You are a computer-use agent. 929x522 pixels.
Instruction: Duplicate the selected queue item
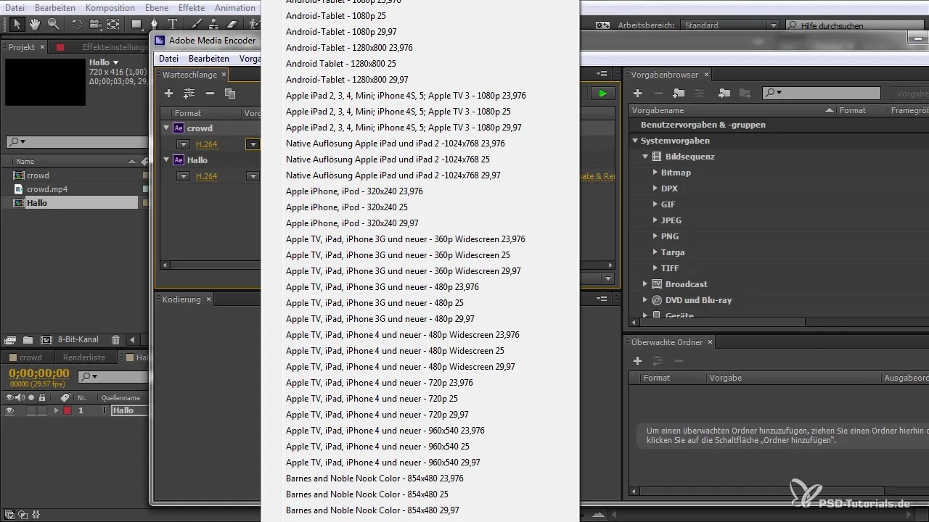[x=230, y=94]
